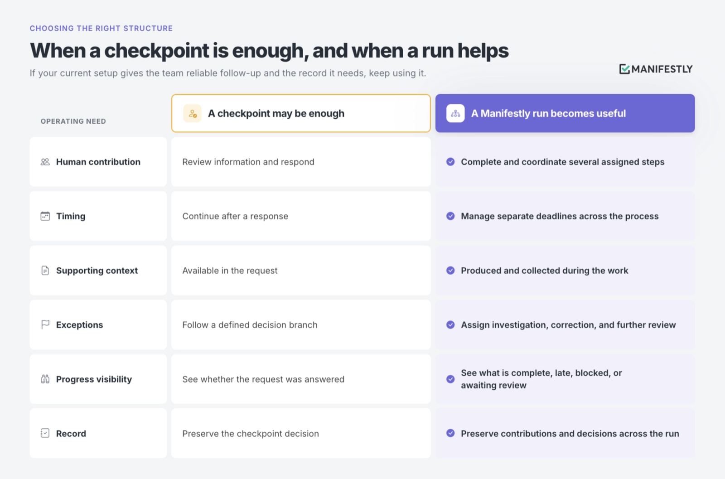This screenshot has width=725, height=479.
Task: Click the flag icon beside Exceptions
Action: point(45,325)
